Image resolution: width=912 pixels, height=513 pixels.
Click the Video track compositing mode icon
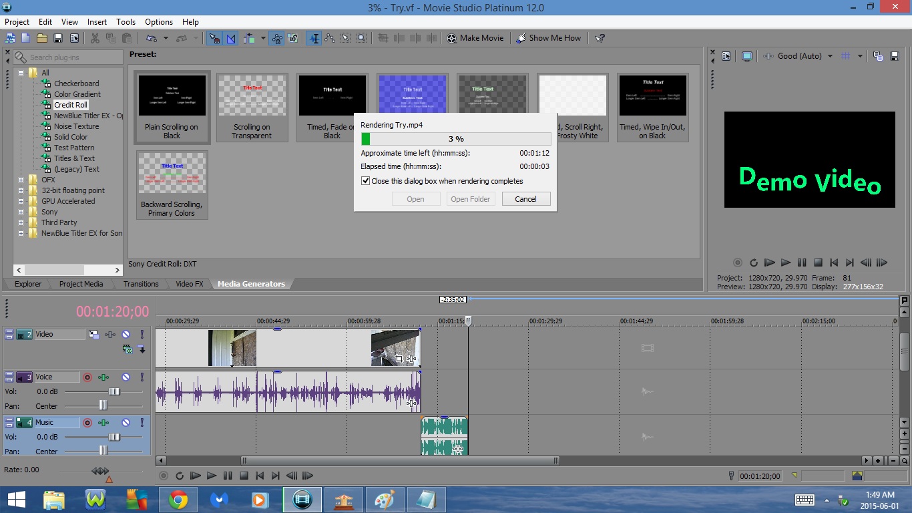[x=128, y=349]
